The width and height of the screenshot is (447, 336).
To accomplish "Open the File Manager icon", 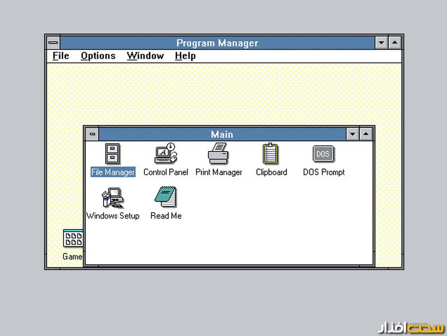I will coord(113,154).
